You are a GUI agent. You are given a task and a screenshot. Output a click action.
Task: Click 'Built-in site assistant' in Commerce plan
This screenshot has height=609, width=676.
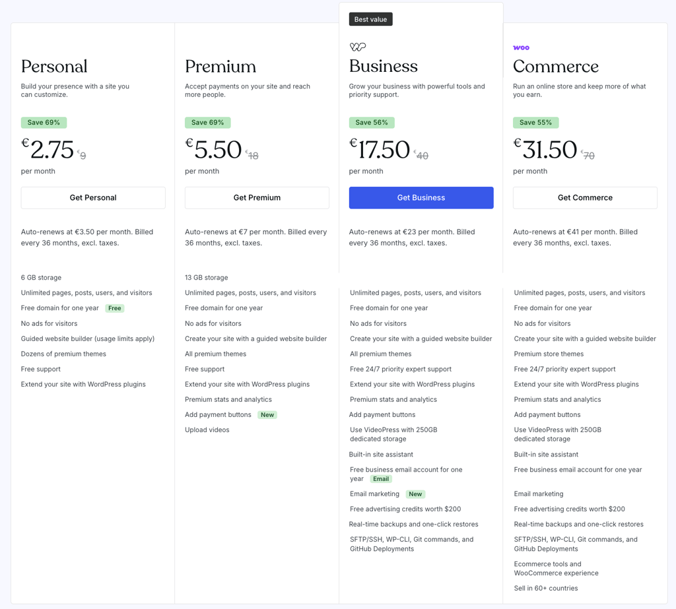(x=546, y=454)
